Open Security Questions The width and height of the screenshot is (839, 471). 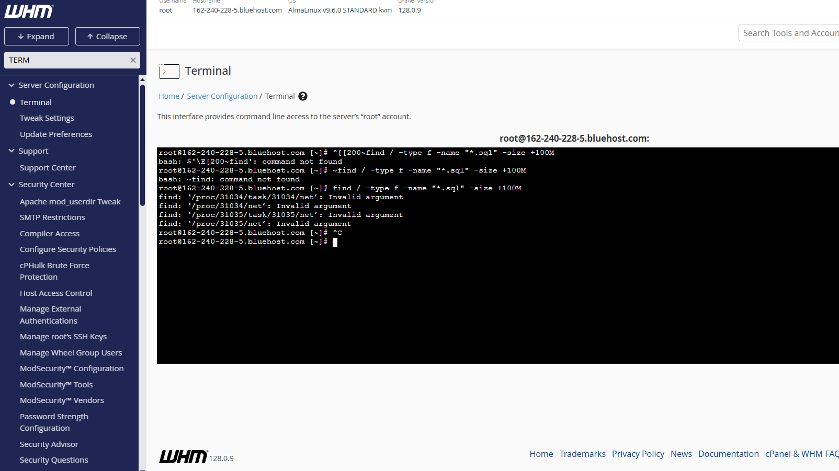(x=54, y=460)
